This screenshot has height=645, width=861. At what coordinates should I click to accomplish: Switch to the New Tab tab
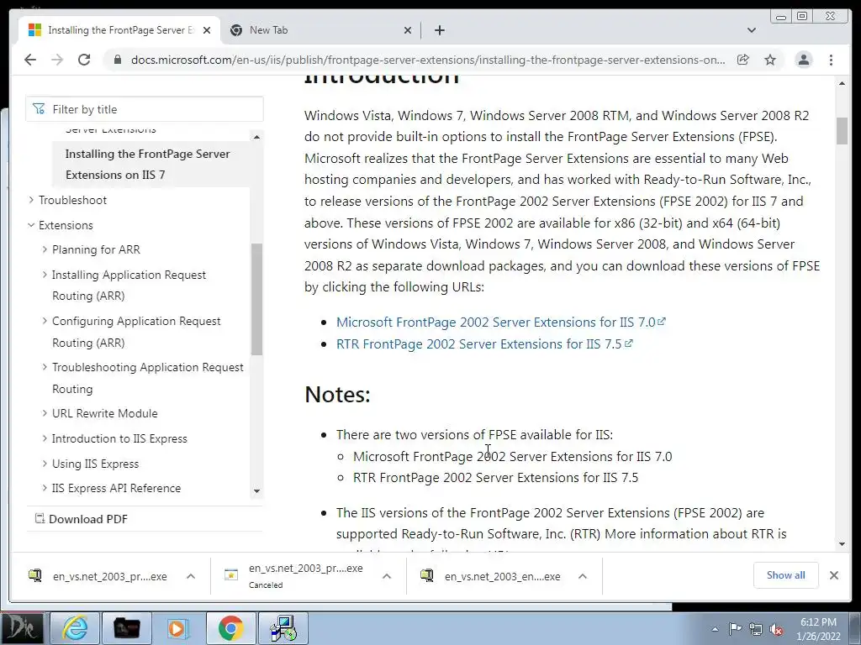[x=320, y=30]
